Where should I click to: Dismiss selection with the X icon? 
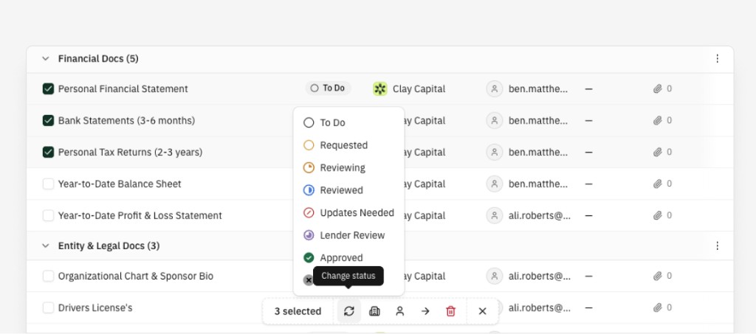(x=483, y=311)
